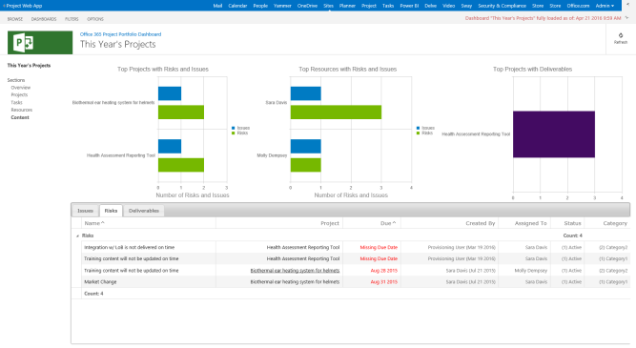Click the Project logo tile
Screen dimensions: 636x348
[x=40, y=43]
